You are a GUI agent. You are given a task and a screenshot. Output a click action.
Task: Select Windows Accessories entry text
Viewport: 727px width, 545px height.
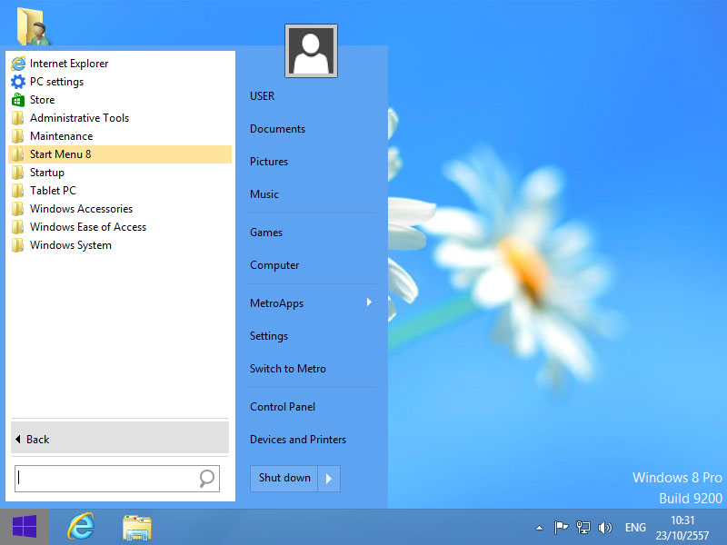(x=81, y=209)
